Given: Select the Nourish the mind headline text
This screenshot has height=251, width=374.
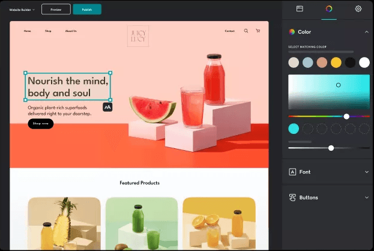Looking at the screenshot, I should pyautogui.click(x=68, y=87).
